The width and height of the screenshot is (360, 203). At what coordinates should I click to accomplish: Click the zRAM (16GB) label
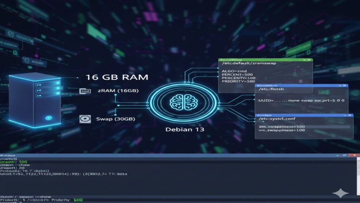tap(117, 91)
